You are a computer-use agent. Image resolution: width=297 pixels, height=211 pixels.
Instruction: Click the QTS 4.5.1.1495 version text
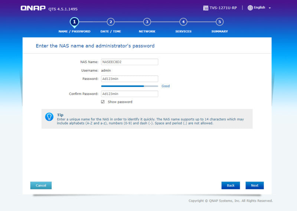[63, 9]
